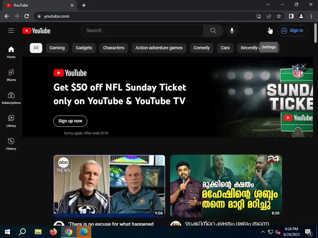The image size is (318, 238).
Task: Click the youtube.com address bar
Action: coord(142,16)
